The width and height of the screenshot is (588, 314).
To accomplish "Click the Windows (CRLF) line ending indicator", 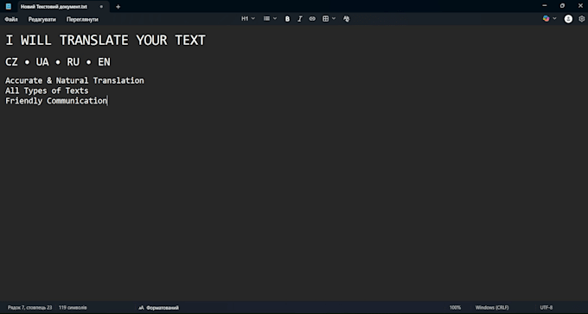I will tap(492, 308).
